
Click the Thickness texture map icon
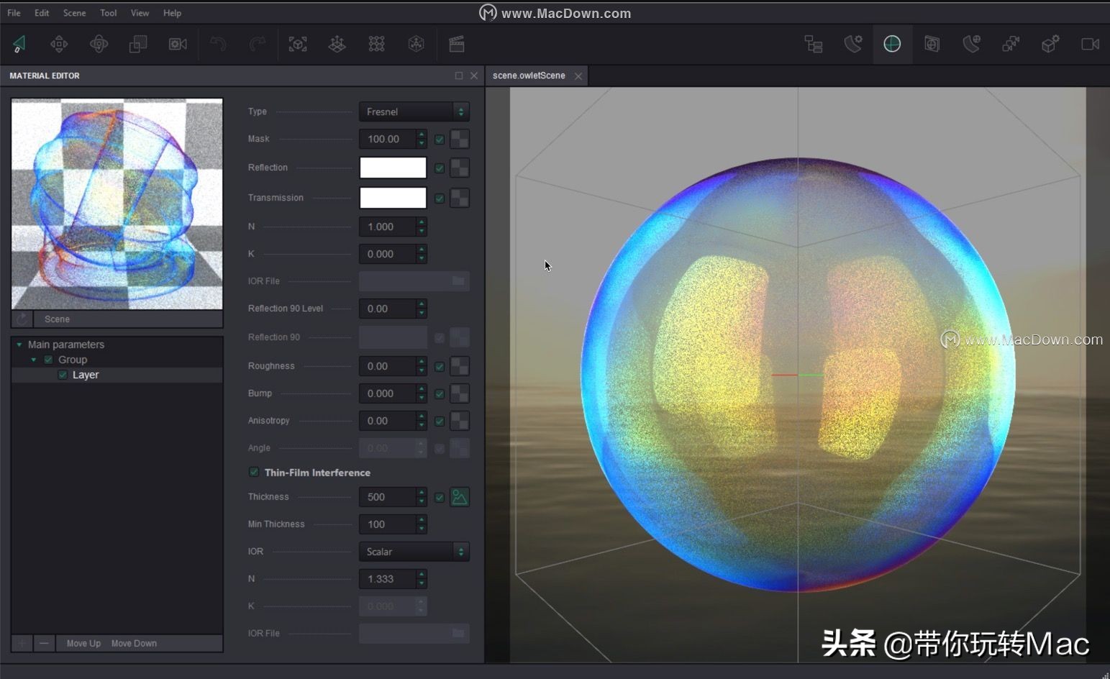(x=459, y=496)
